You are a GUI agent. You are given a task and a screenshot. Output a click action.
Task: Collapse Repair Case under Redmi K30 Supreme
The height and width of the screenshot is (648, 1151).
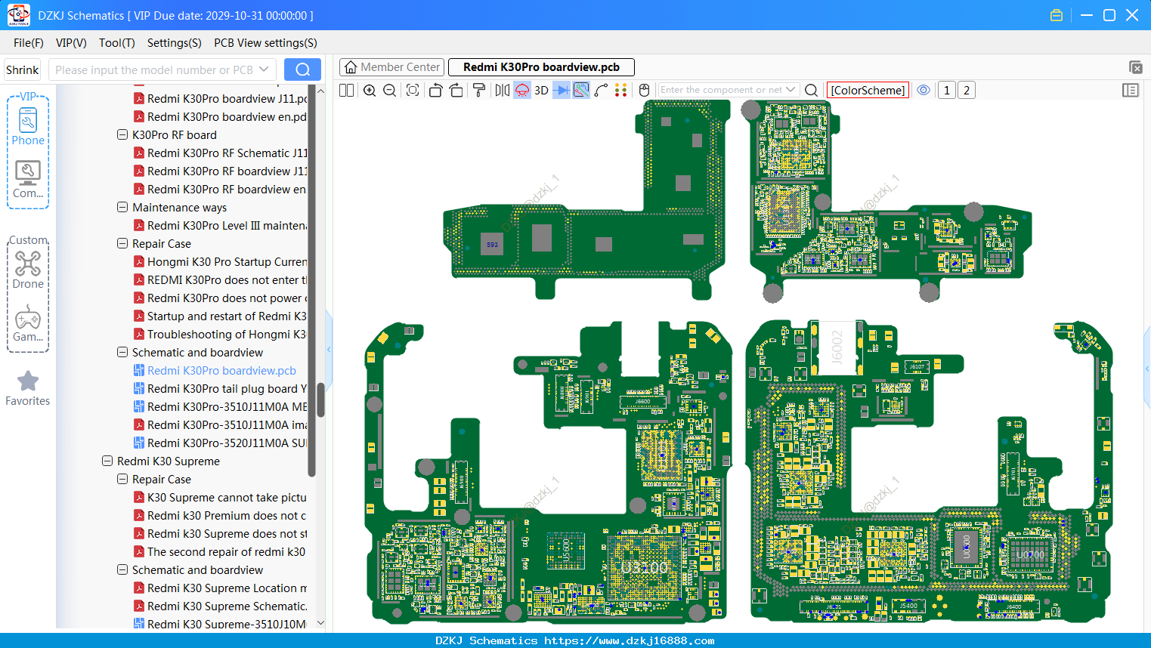[x=122, y=480]
